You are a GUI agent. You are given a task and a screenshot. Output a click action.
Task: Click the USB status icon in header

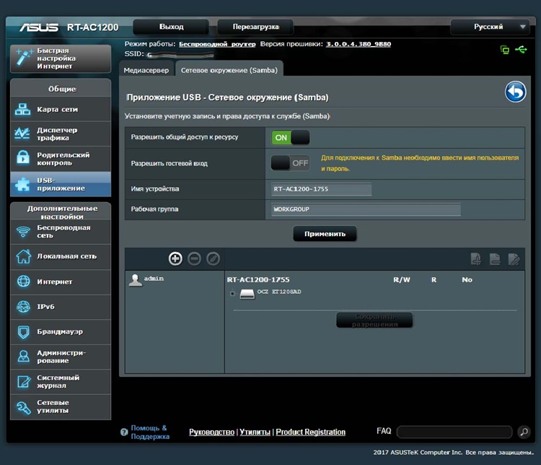point(522,50)
